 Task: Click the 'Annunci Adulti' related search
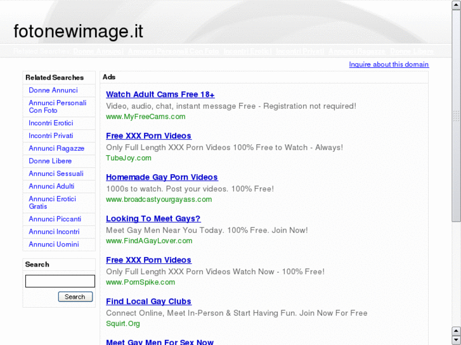51,186
